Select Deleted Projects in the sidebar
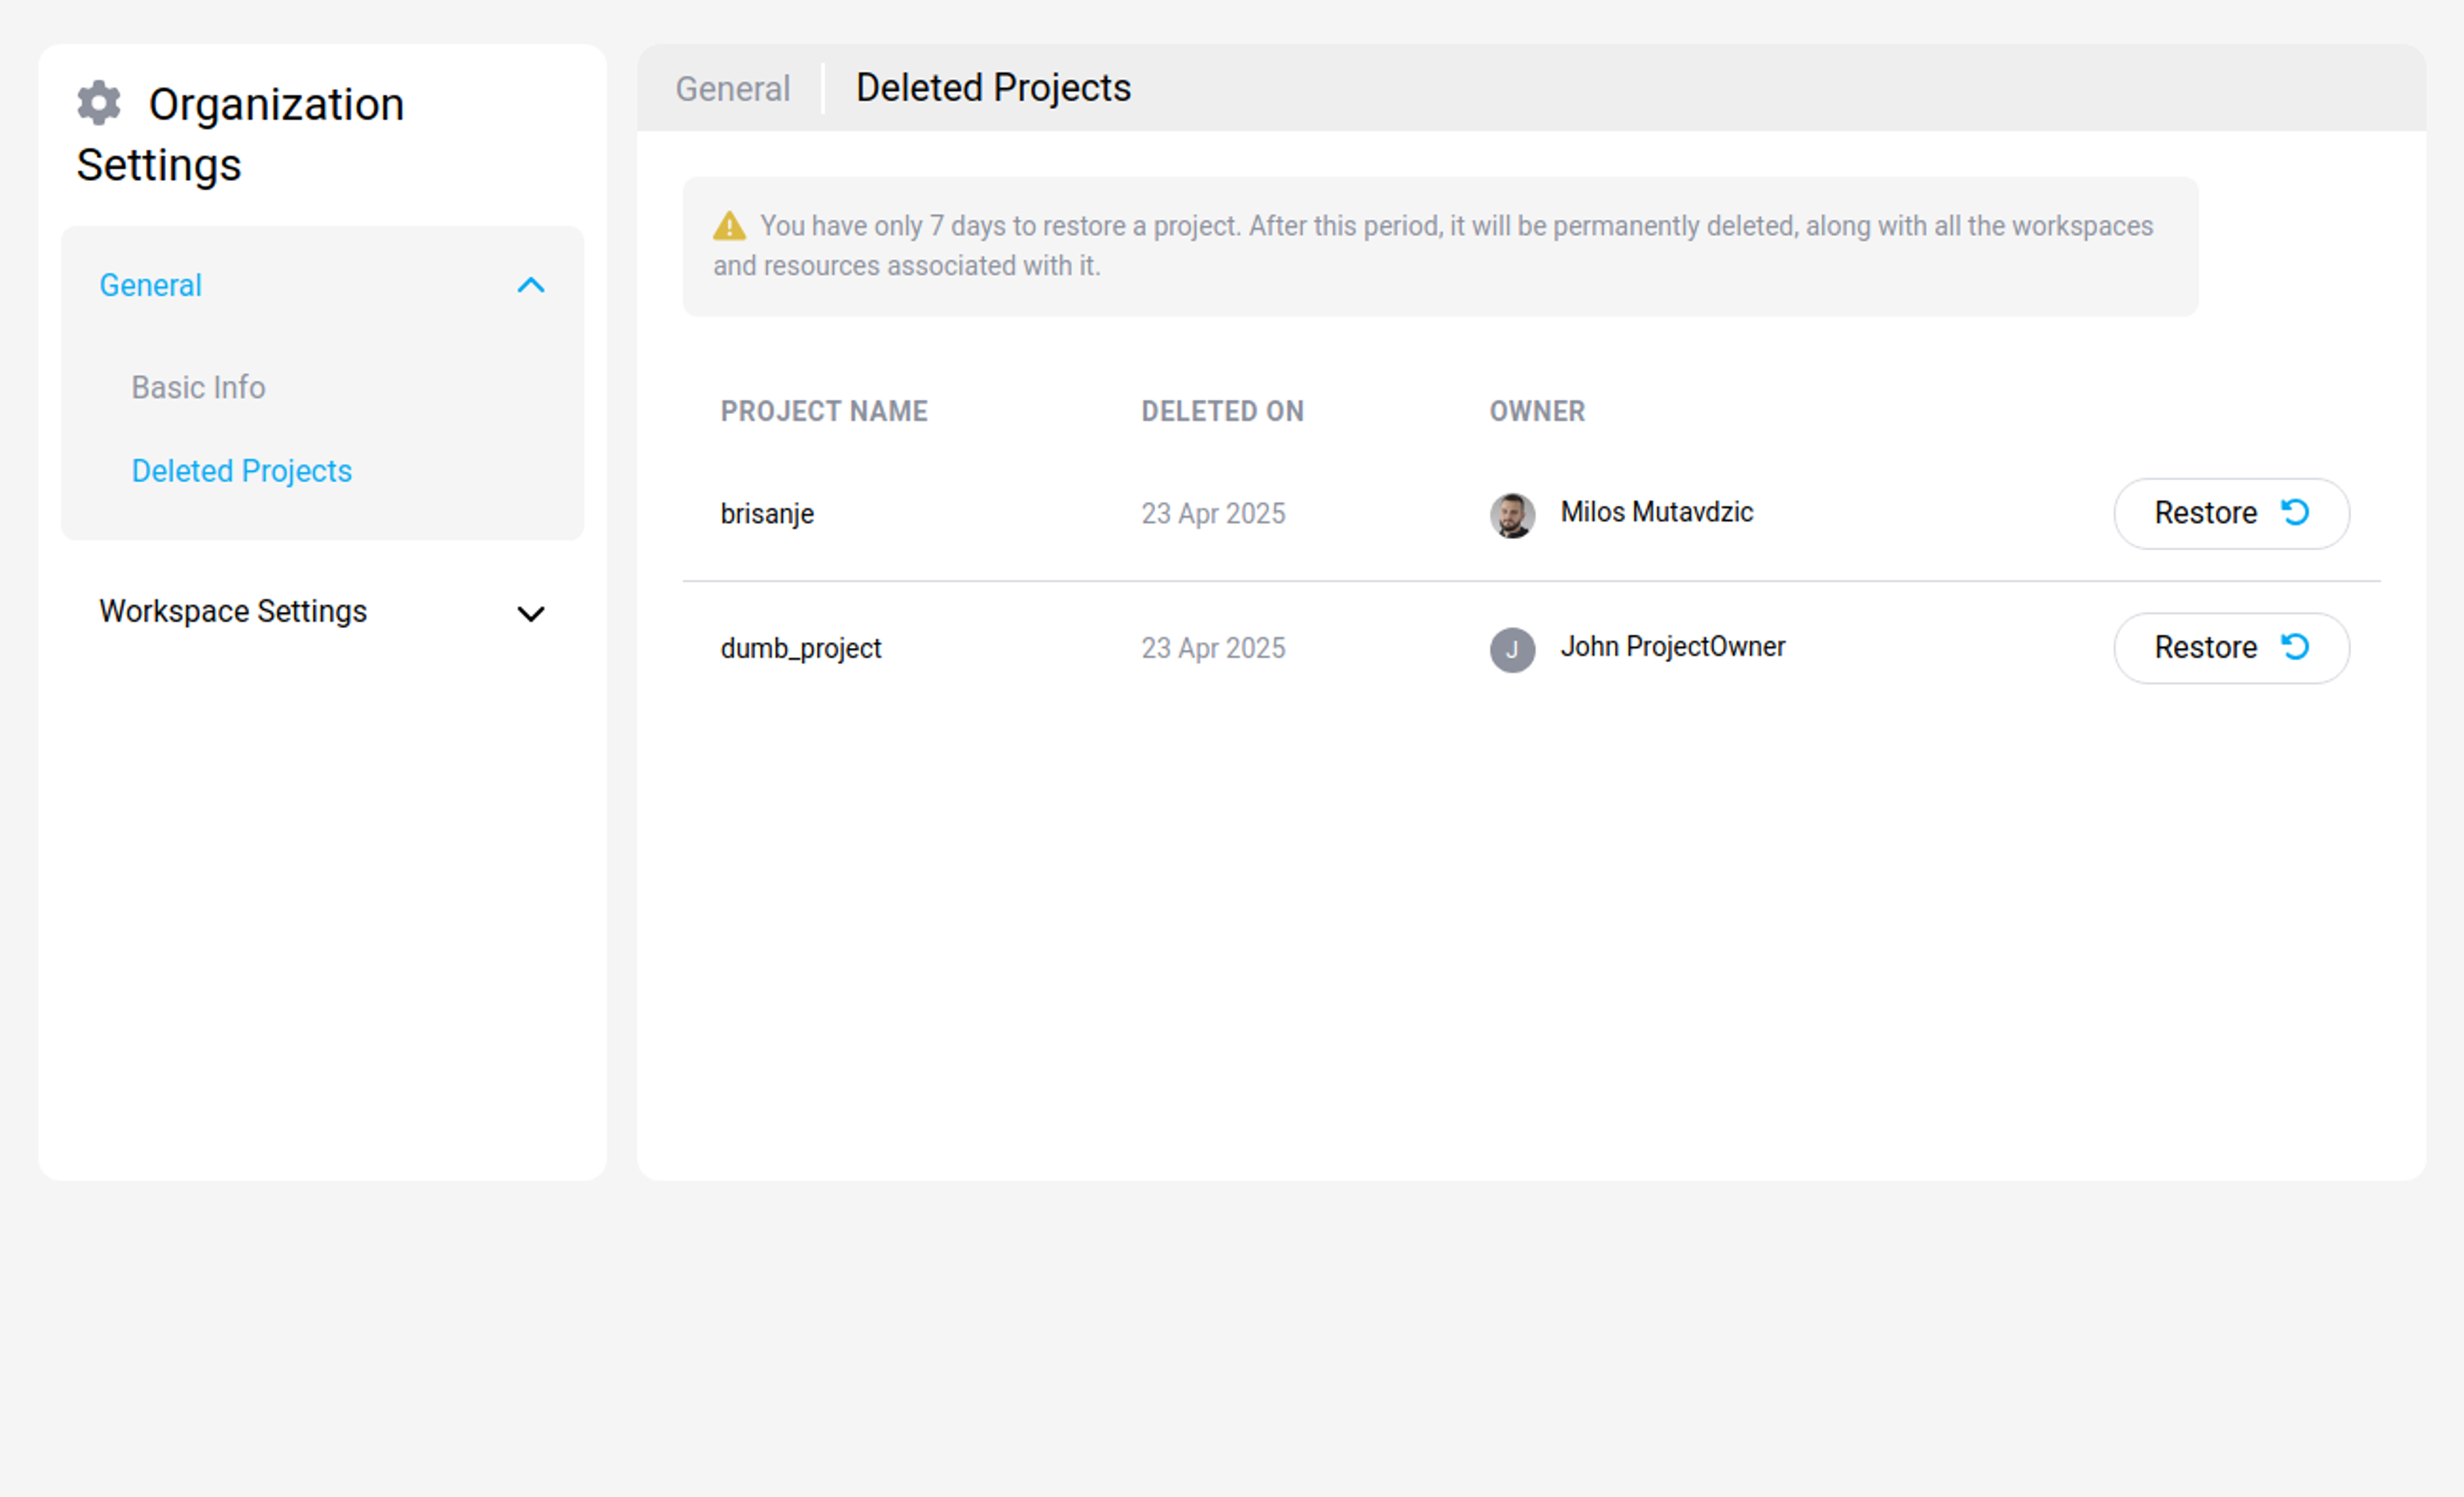Image resolution: width=2464 pixels, height=1497 pixels. [x=242, y=470]
